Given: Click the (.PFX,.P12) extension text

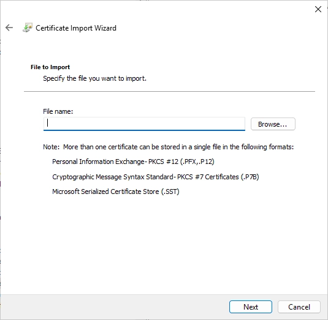Looking at the screenshot, I should (197, 162).
